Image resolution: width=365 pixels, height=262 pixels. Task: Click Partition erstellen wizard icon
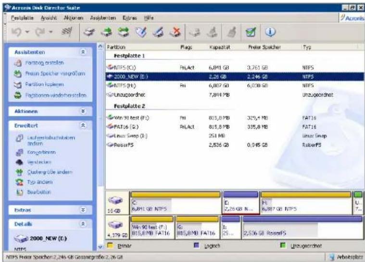[x=18, y=63]
